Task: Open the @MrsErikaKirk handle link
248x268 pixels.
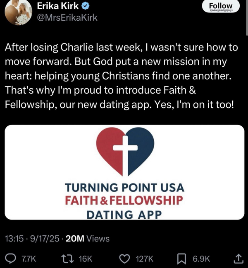Action: [x=68, y=17]
